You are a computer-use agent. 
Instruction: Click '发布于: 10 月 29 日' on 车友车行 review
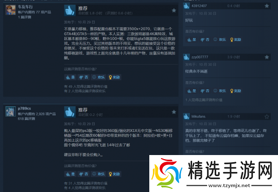(79, 22)
